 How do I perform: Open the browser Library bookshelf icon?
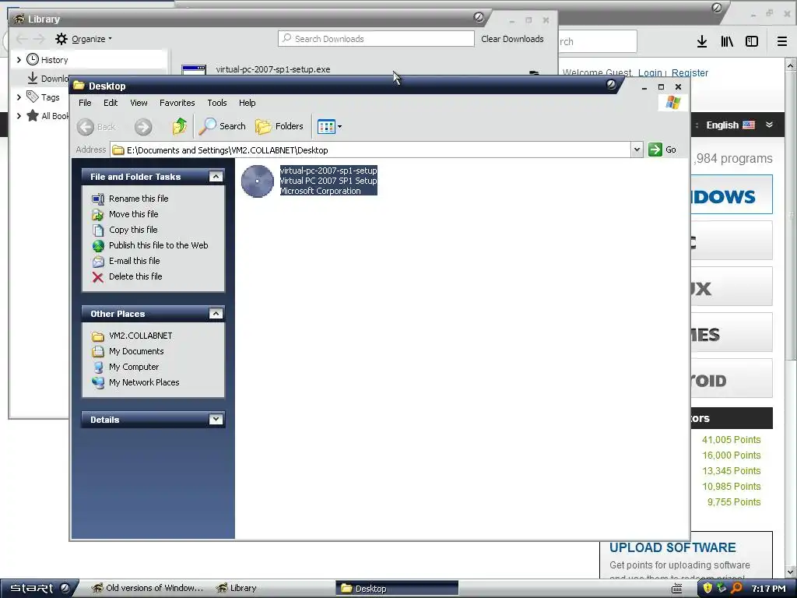click(x=727, y=41)
